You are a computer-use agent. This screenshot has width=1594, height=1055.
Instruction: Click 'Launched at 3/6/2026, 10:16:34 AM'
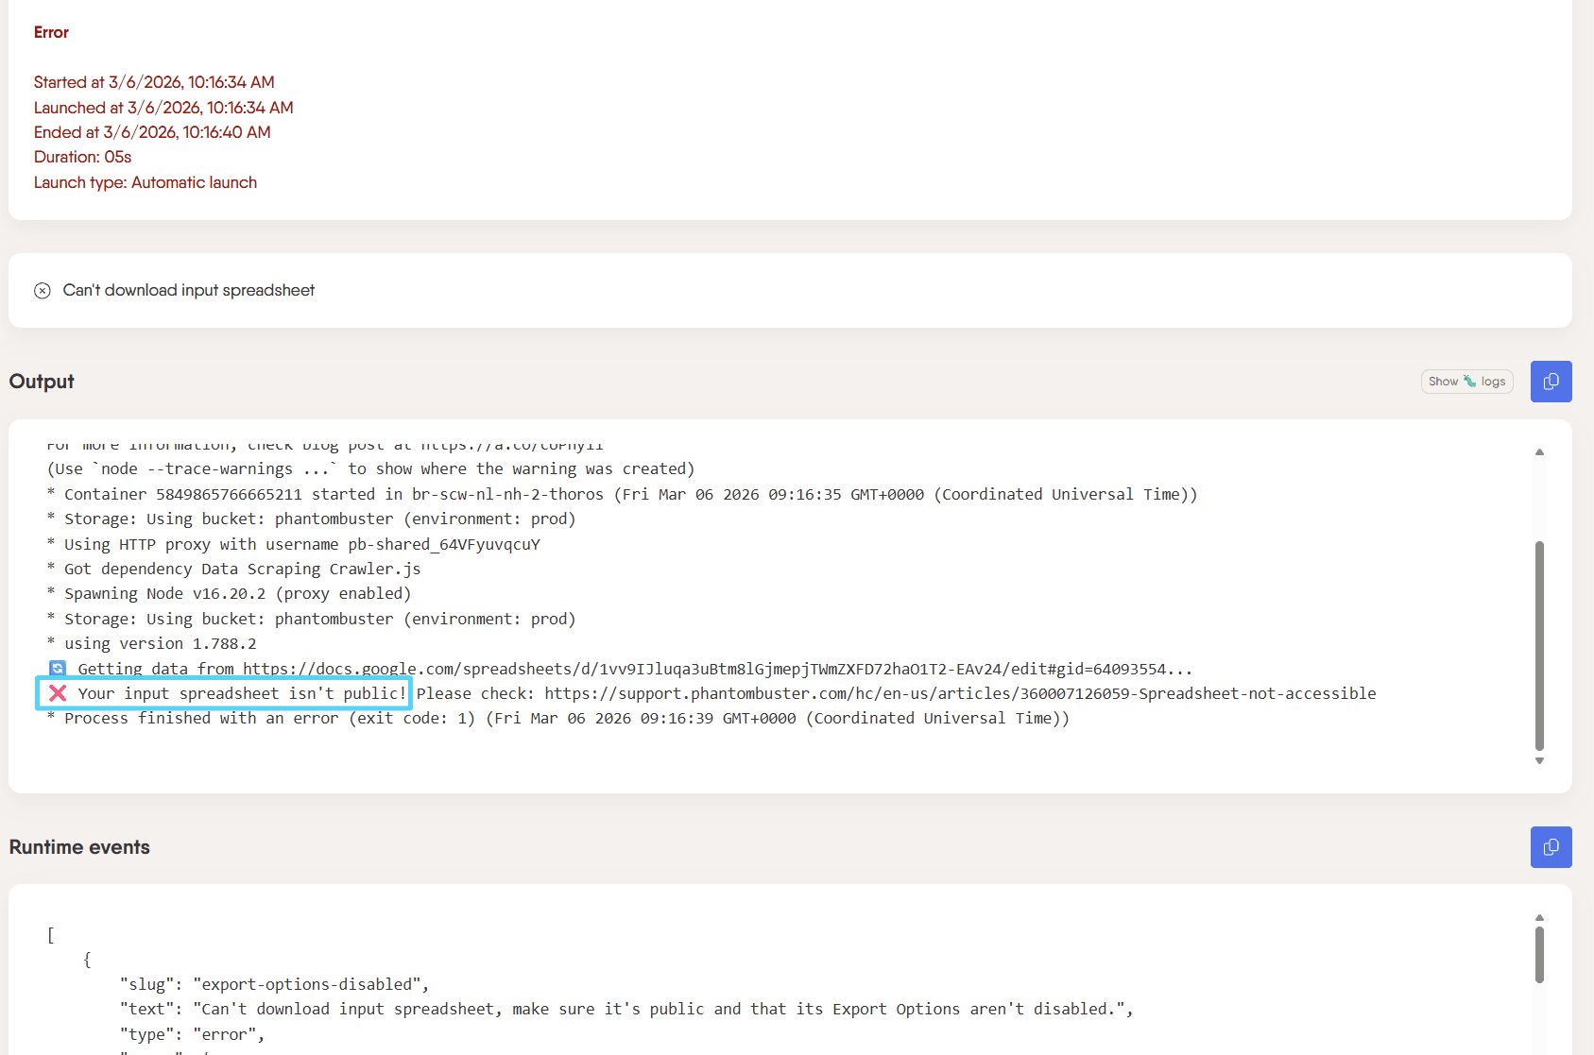pos(163,108)
